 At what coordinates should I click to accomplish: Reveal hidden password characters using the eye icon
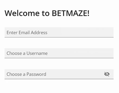click(x=107, y=74)
